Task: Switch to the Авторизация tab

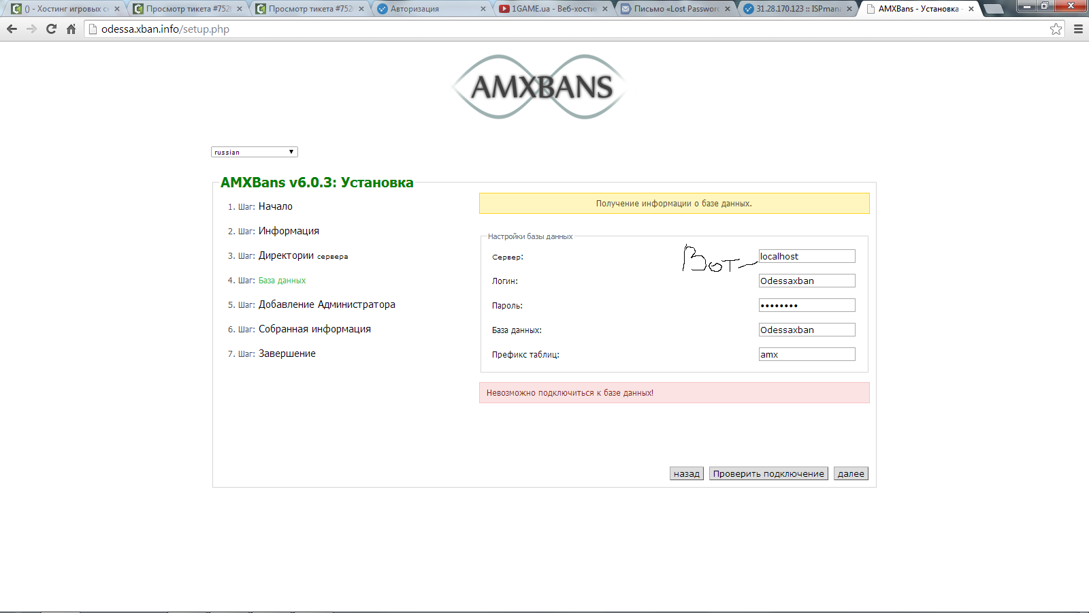Action: pyautogui.click(x=432, y=9)
